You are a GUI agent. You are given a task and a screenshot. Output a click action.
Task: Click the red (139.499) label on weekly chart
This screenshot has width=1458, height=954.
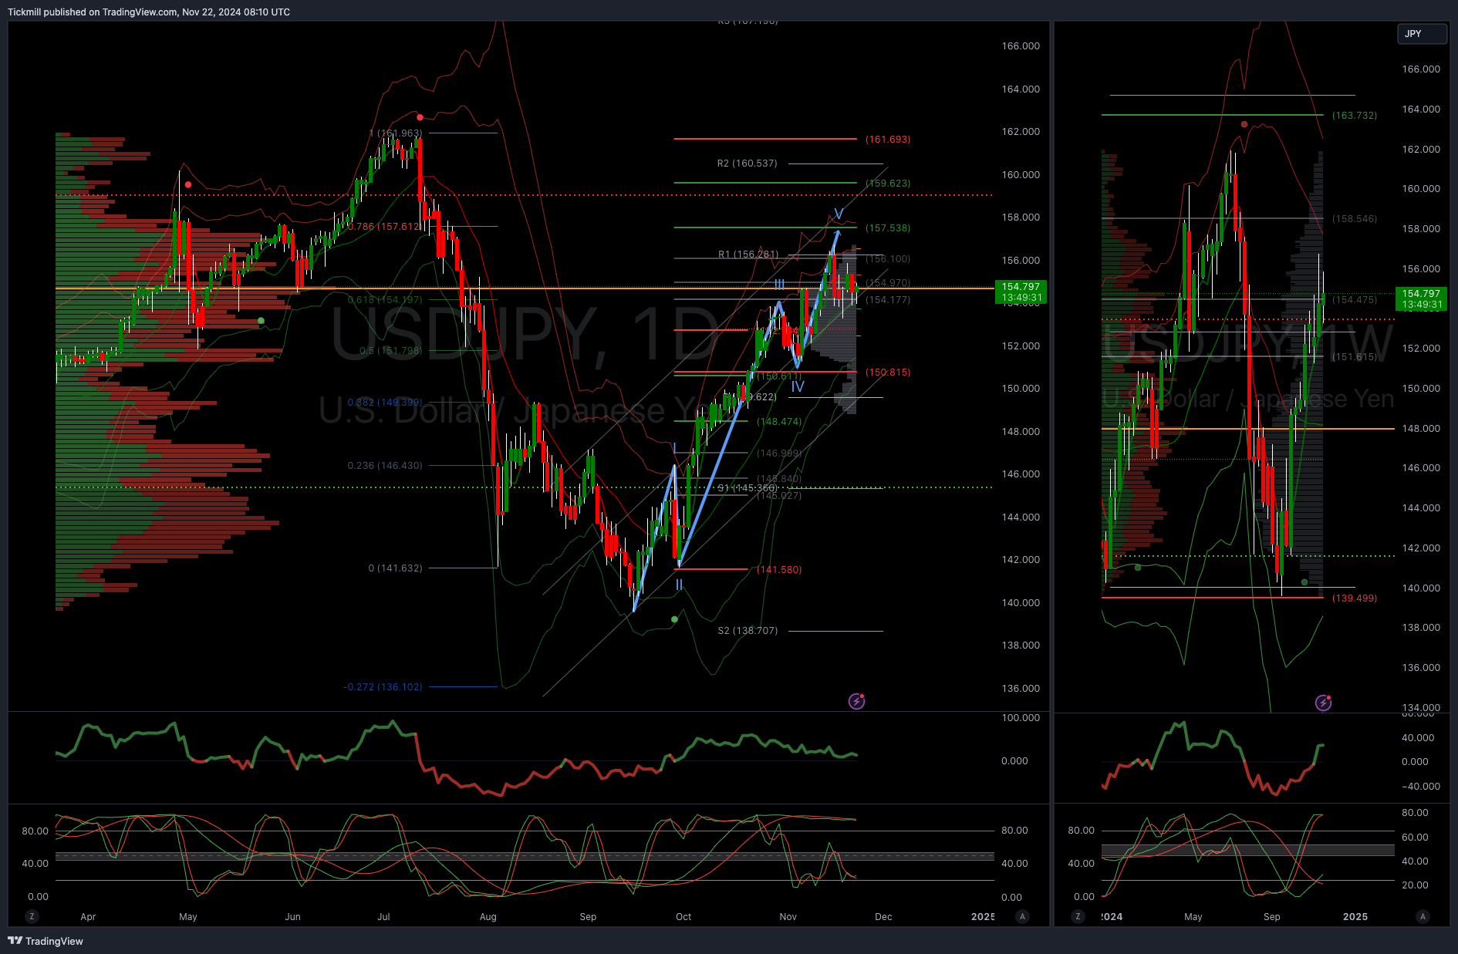tap(1355, 598)
